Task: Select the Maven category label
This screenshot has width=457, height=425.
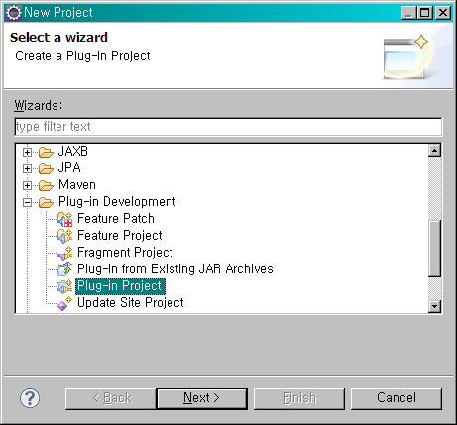Action: coord(77,185)
